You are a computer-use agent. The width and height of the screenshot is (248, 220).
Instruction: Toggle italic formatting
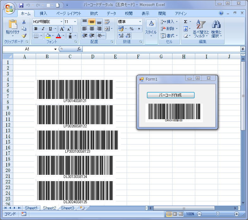(43, 29)
